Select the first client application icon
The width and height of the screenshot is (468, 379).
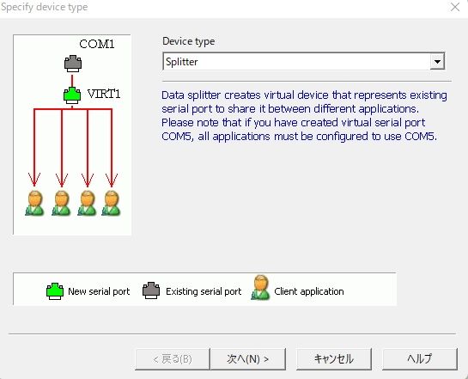click(x=34, y=203)
